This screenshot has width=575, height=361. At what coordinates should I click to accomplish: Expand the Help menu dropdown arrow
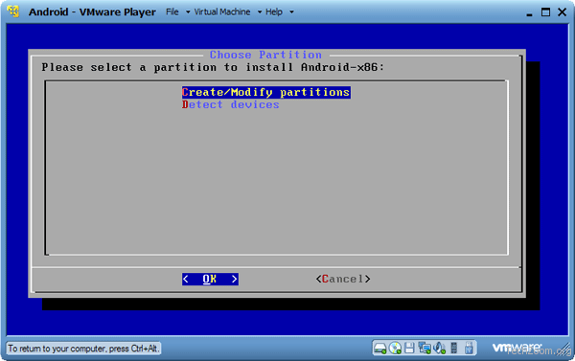(x=291, y=12)
